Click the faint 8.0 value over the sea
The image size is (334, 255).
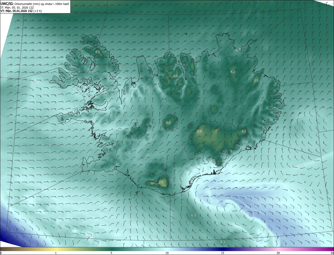(x=64, y=234)
